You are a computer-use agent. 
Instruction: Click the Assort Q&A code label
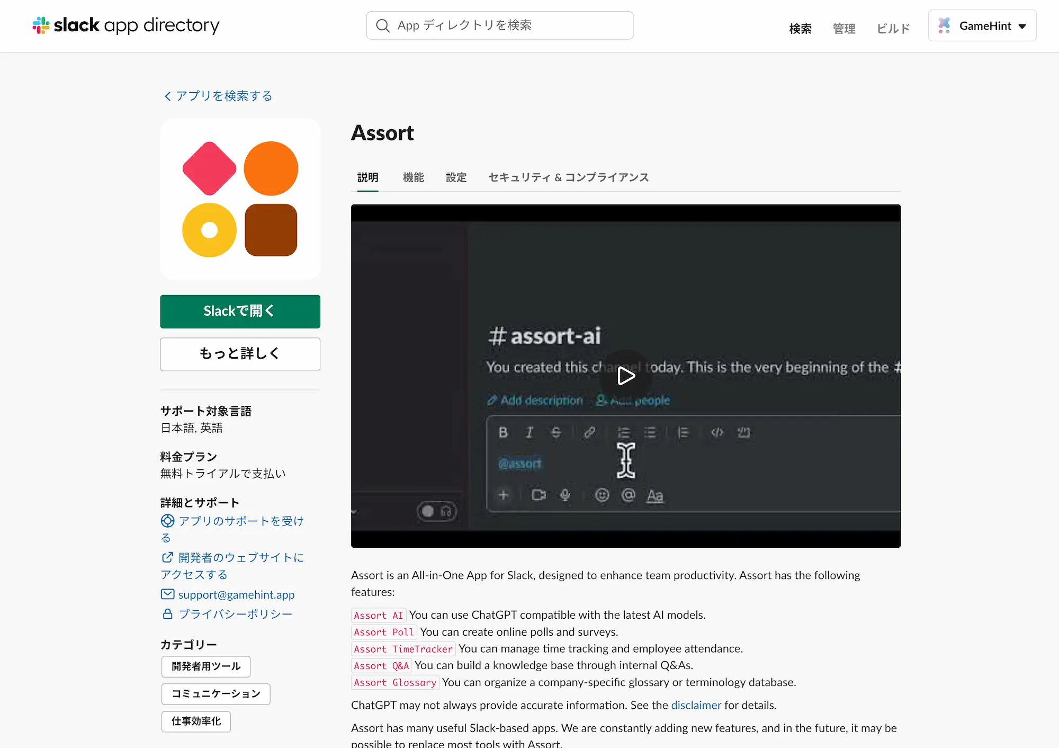click(x=381, y=666)
